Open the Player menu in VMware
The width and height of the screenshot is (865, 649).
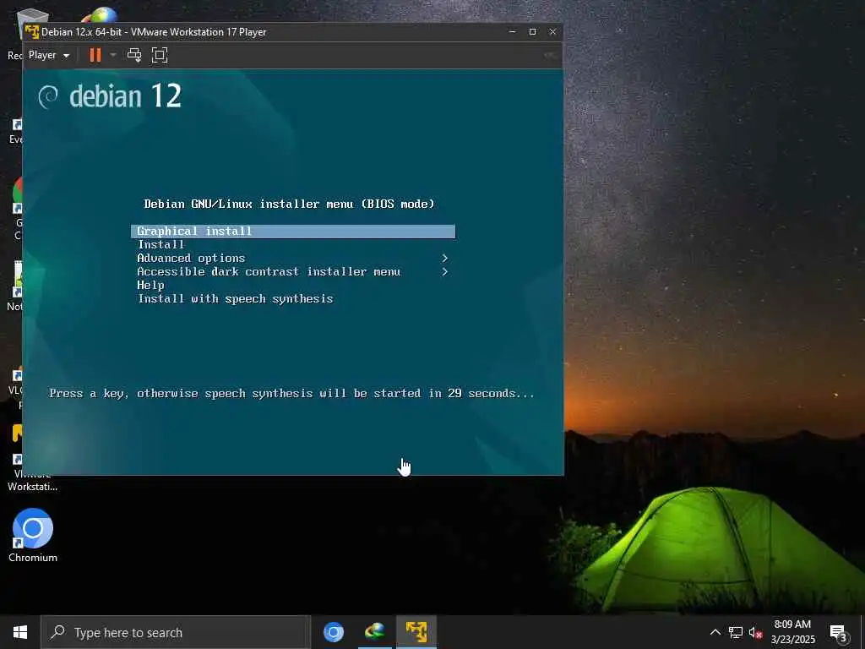(48, 55)
